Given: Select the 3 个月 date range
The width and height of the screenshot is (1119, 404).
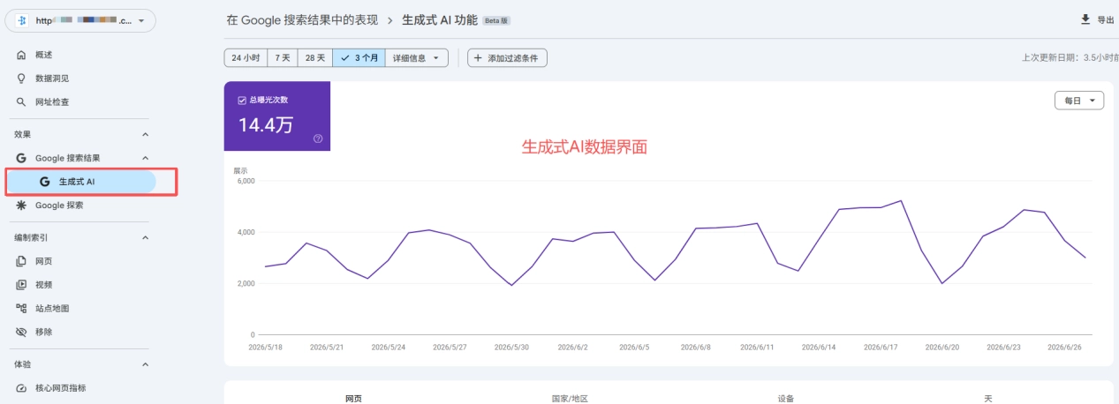Looking at the screenshot, I should pos(359,58).
